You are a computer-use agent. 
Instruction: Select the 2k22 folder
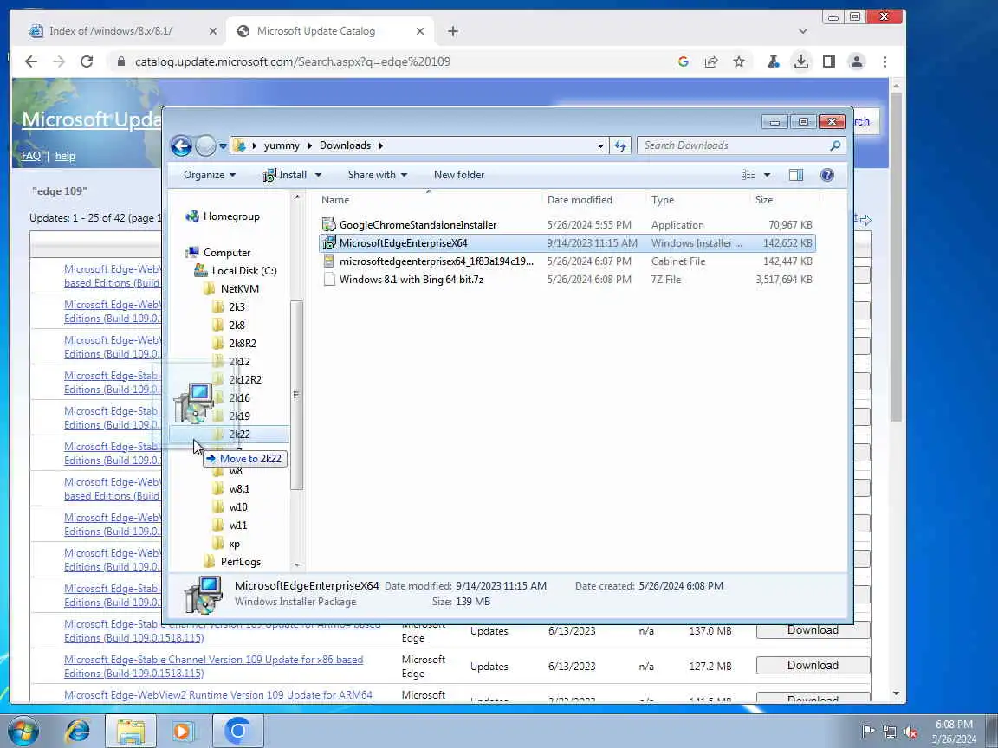(x=239, y=435)
